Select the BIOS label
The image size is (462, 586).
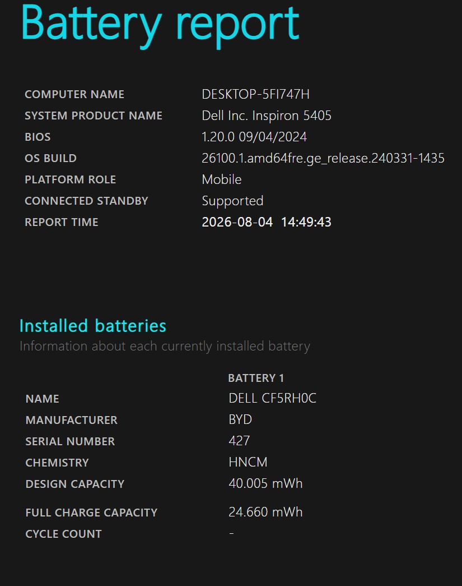pyautogui.click(x=38, y=137)
